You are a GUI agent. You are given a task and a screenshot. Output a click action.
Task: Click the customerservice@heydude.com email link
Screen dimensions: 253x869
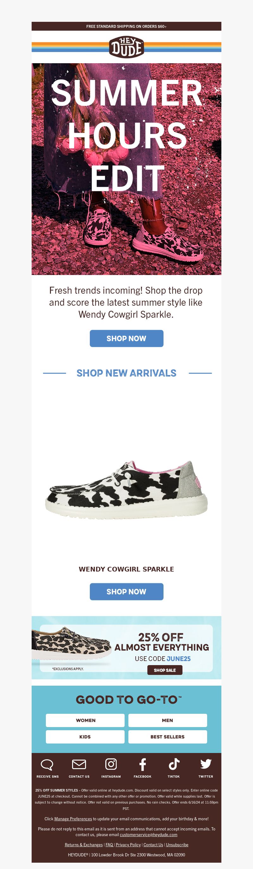tap(148, 835)
